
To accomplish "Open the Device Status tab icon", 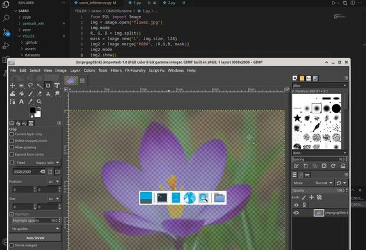I will [x=18, y=123].
